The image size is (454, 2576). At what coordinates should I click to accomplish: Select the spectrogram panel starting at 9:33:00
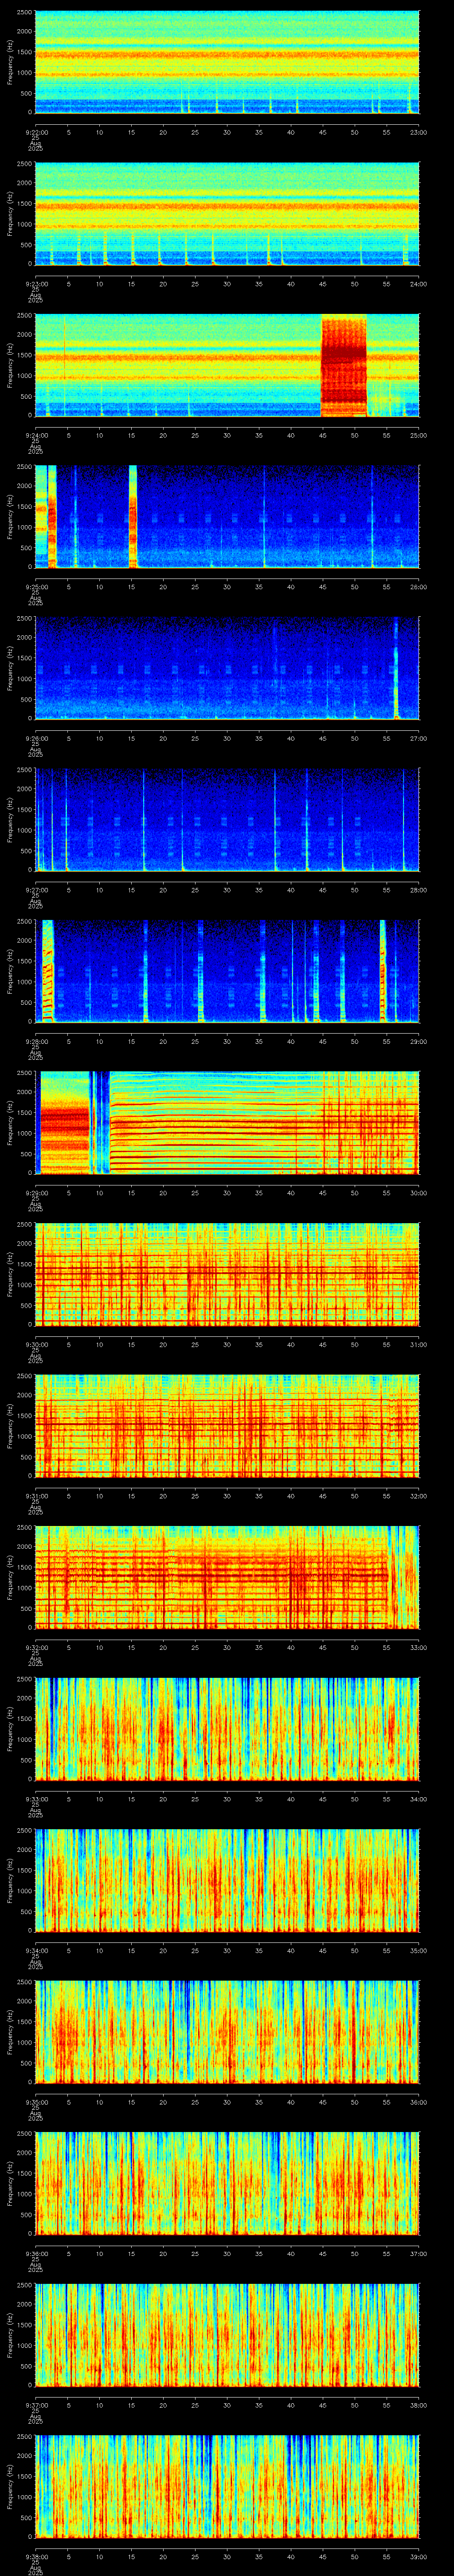coord(227,1729)
